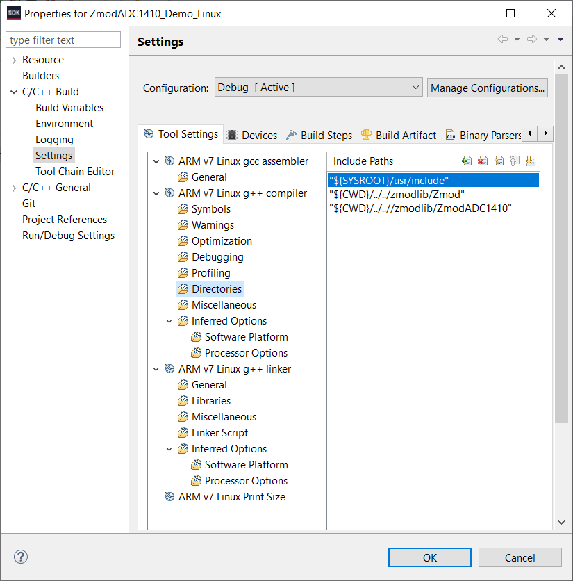
Task: Expand the Resource category
Action: (x=14, y=60)
